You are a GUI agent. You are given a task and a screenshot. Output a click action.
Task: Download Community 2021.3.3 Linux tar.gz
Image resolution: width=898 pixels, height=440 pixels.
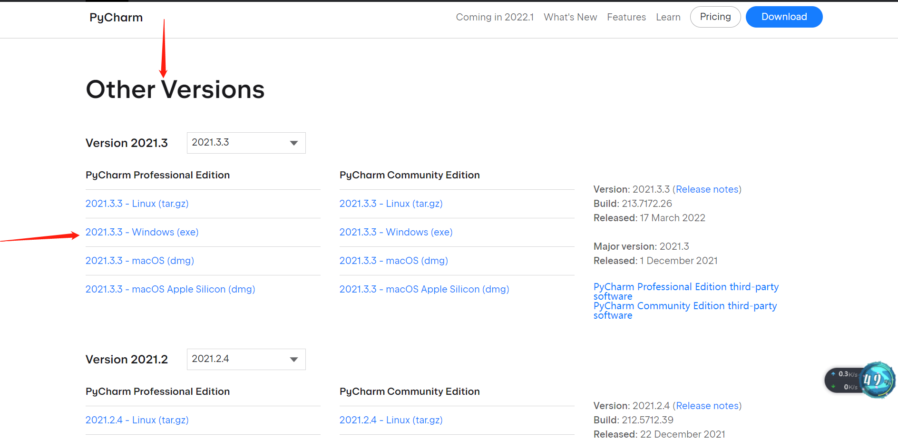coord(391,204)
